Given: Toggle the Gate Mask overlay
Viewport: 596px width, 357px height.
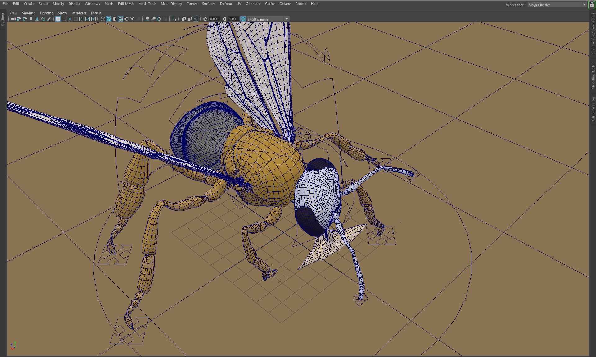Looking at the screenshot, I should pos(76,19).
